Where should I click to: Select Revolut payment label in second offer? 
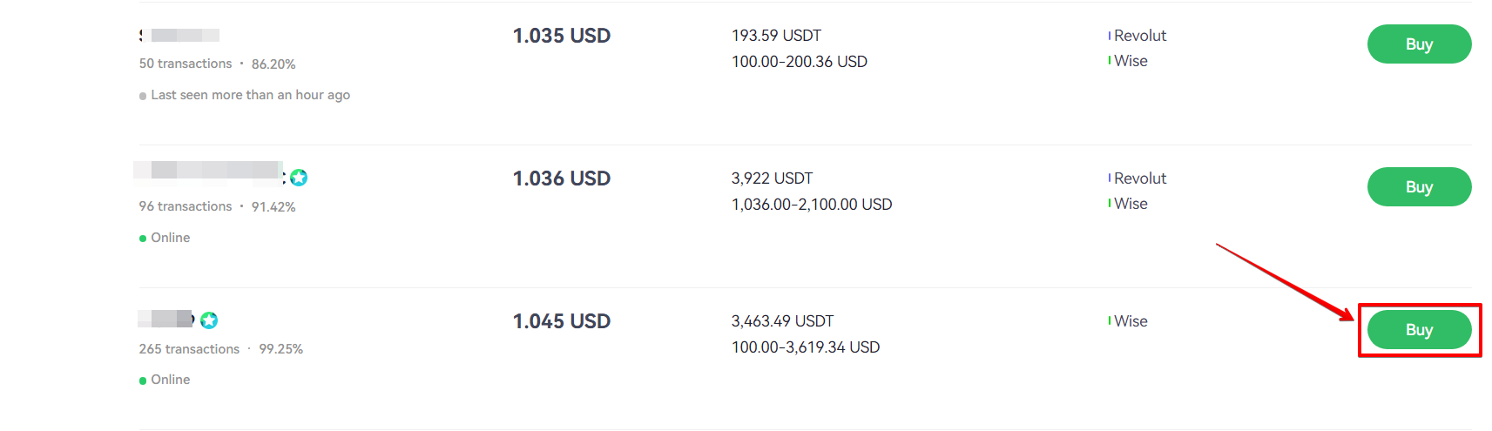coord(1140,178)
